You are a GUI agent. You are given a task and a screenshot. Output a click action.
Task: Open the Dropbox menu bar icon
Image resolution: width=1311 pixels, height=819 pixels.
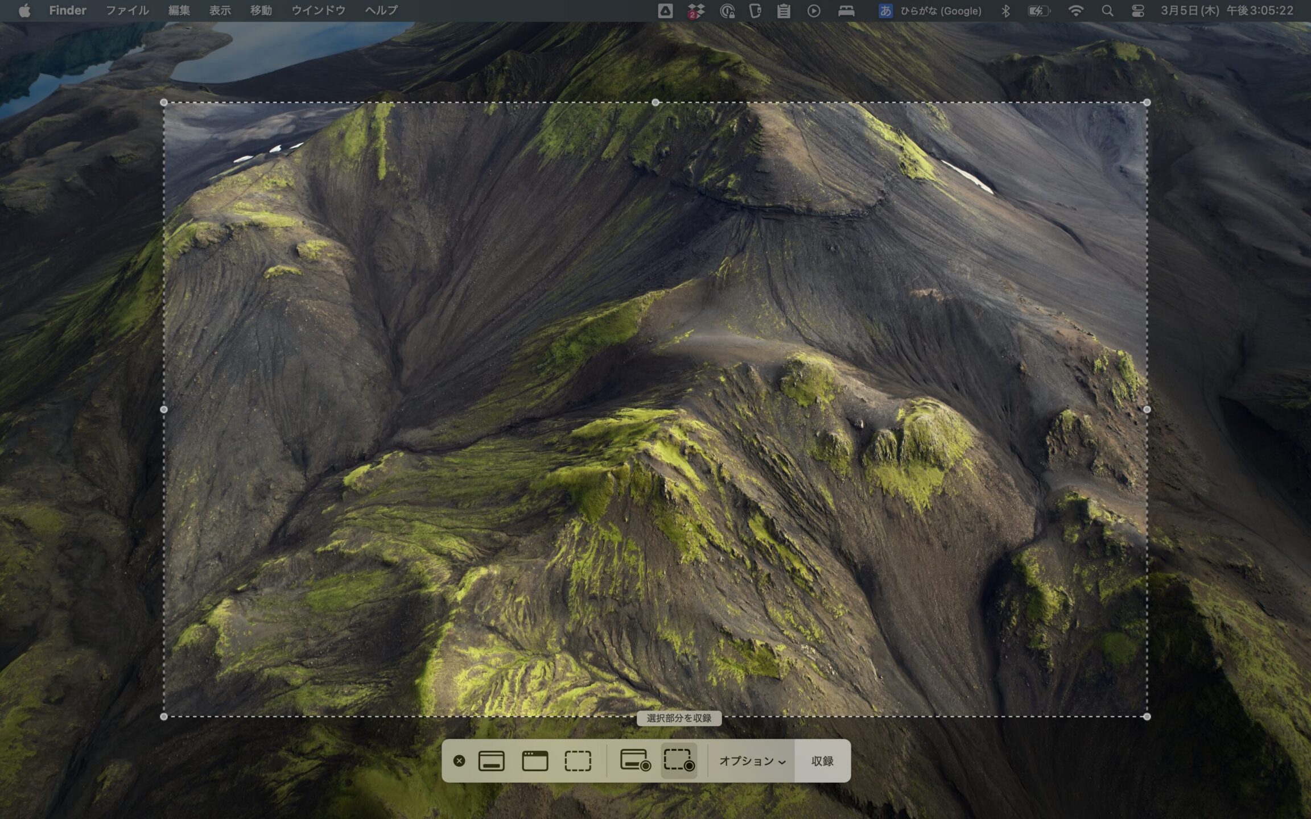(696, 11)
